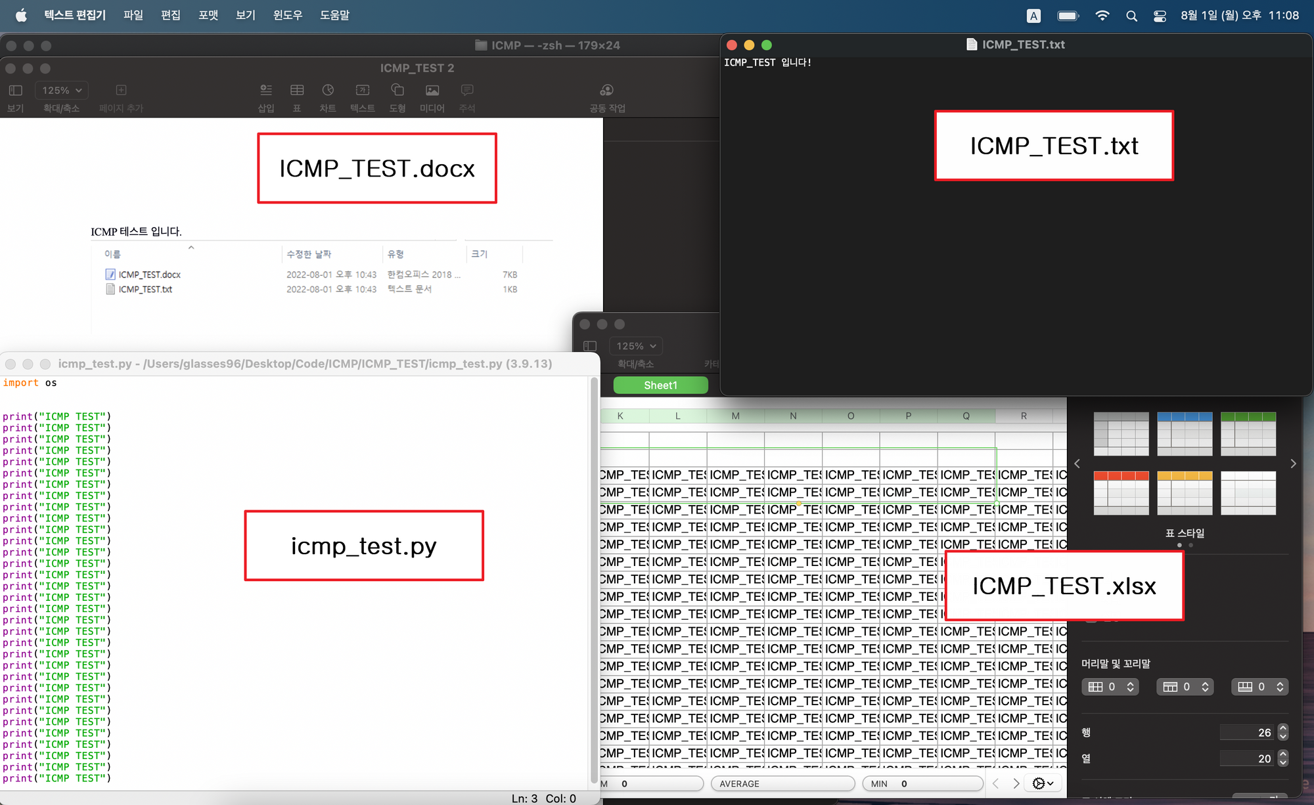
Task: Select column R header
Action: [1024, 416]
